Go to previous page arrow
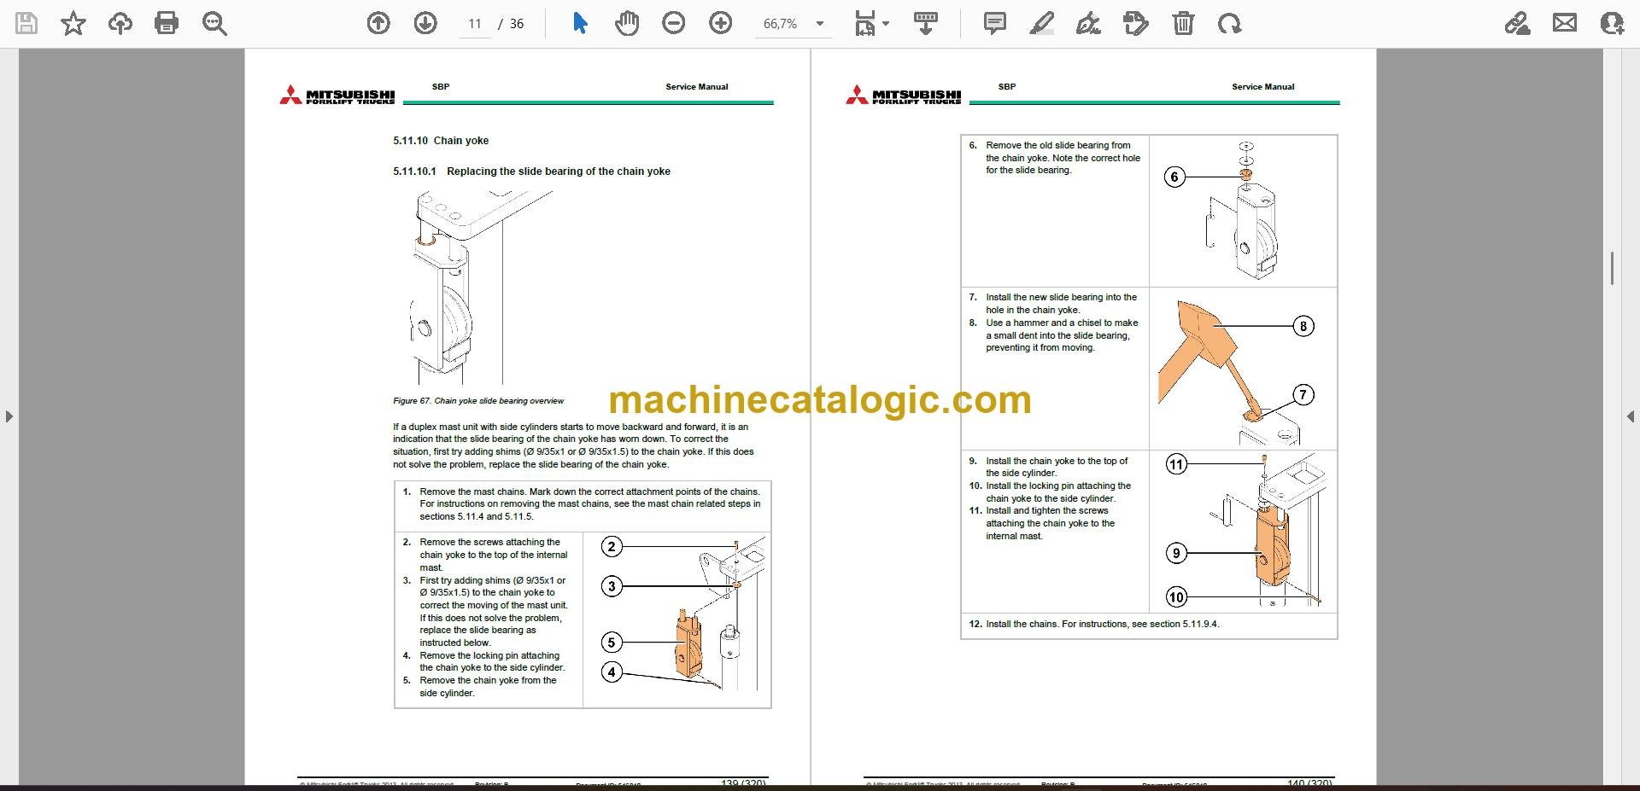 point(378,24)
